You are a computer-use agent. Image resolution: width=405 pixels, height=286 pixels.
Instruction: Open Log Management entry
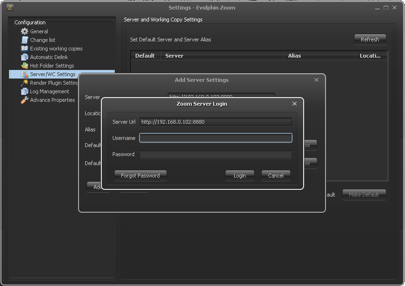click(49, 91)
